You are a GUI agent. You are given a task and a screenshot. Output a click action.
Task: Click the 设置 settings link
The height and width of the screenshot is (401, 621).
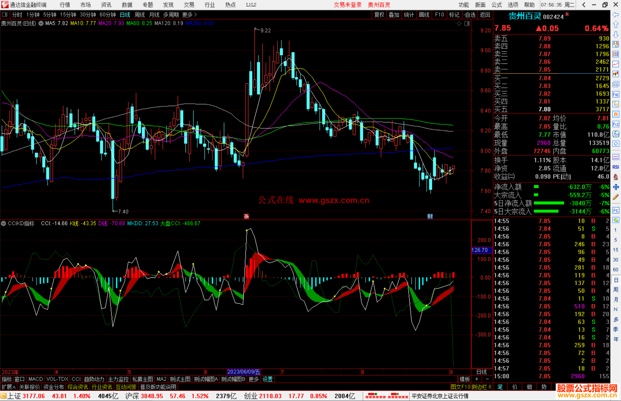(267, 379)
